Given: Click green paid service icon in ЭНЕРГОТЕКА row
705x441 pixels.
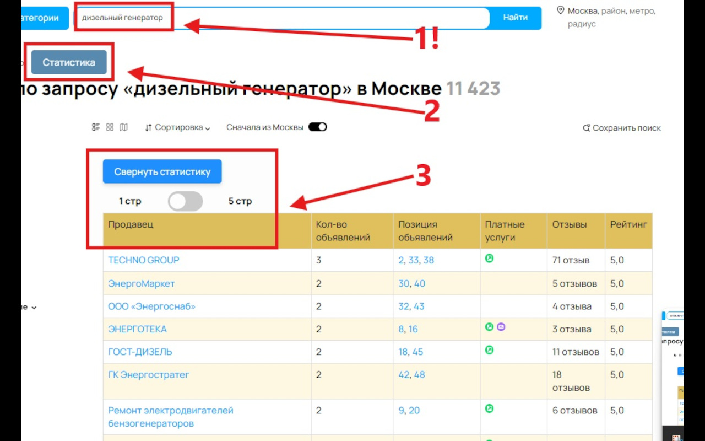Looking at the screenshot, I should pyautogui.click(x=489, y=327).
